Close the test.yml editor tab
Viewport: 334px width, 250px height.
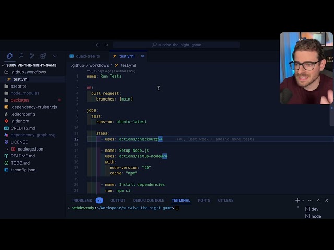pos(142,56)
